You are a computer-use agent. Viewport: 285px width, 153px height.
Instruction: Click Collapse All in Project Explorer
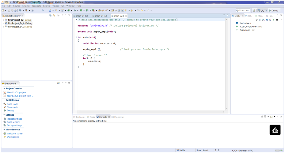51,16
